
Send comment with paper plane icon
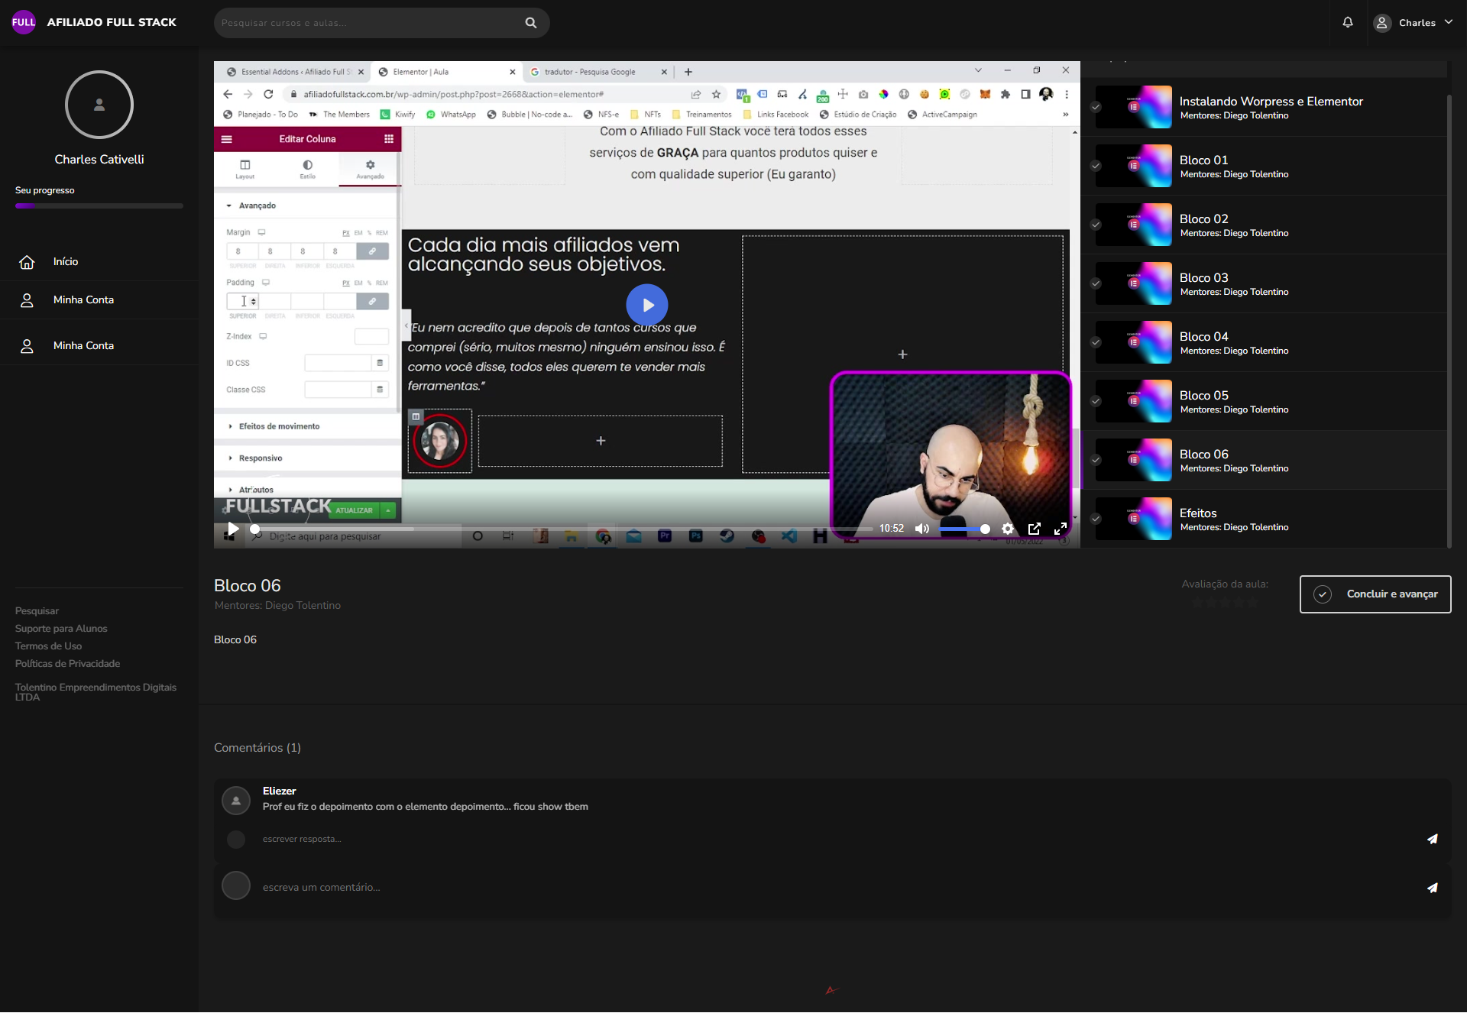click(x=1433, y=888)
